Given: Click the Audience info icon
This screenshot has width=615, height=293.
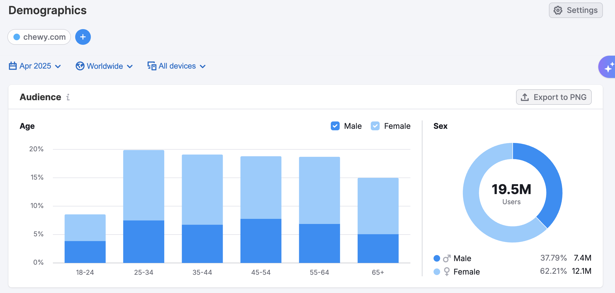Looking at the screenshot, I should (x=68, y=97).
